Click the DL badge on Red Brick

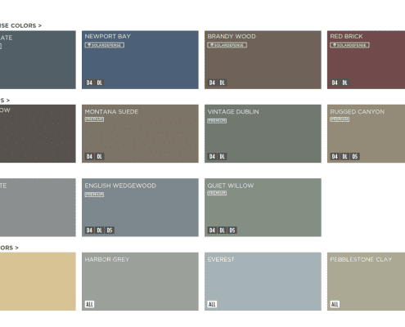pyautogui.click(x=345, y=83)
